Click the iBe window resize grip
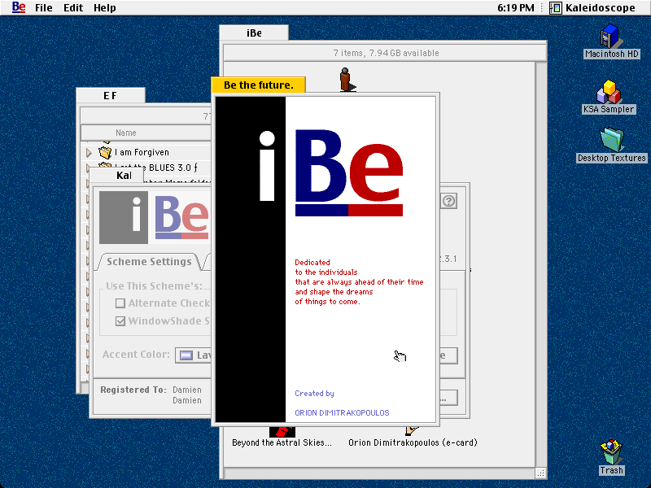This screenshot has width=651, height=488. click(x=540, y=473)
